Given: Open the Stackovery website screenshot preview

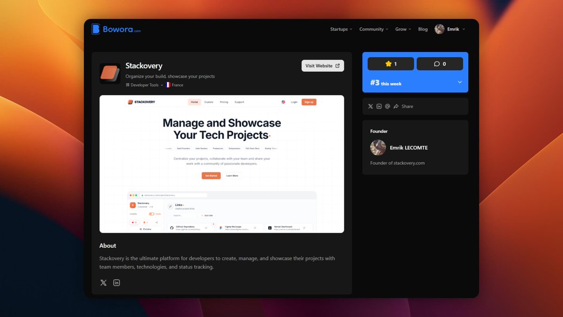Looking at the screenshot, I should click(221, 164).
